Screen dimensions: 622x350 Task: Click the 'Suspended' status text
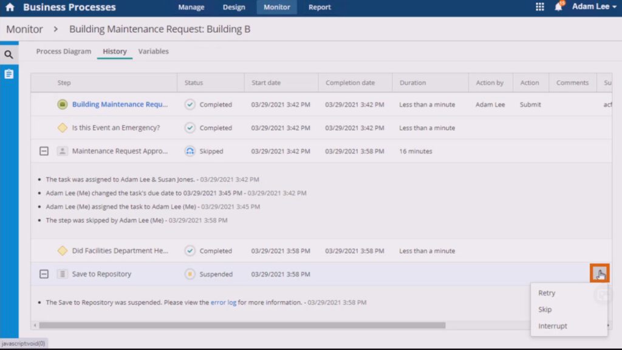pyautogui.click(x=216, y=274)
